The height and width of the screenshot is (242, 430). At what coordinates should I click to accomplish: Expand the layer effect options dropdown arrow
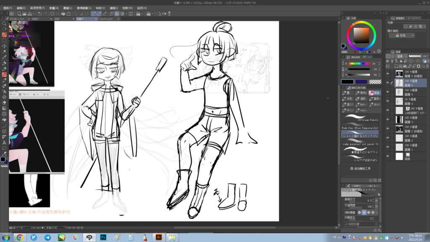tap(425, 26)
